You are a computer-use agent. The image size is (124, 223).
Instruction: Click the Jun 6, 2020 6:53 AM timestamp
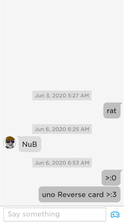(x=62, y=163)
